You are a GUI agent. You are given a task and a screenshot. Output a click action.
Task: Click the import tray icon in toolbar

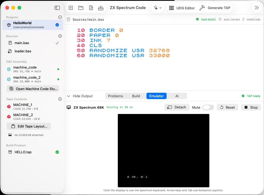[101, 8]
